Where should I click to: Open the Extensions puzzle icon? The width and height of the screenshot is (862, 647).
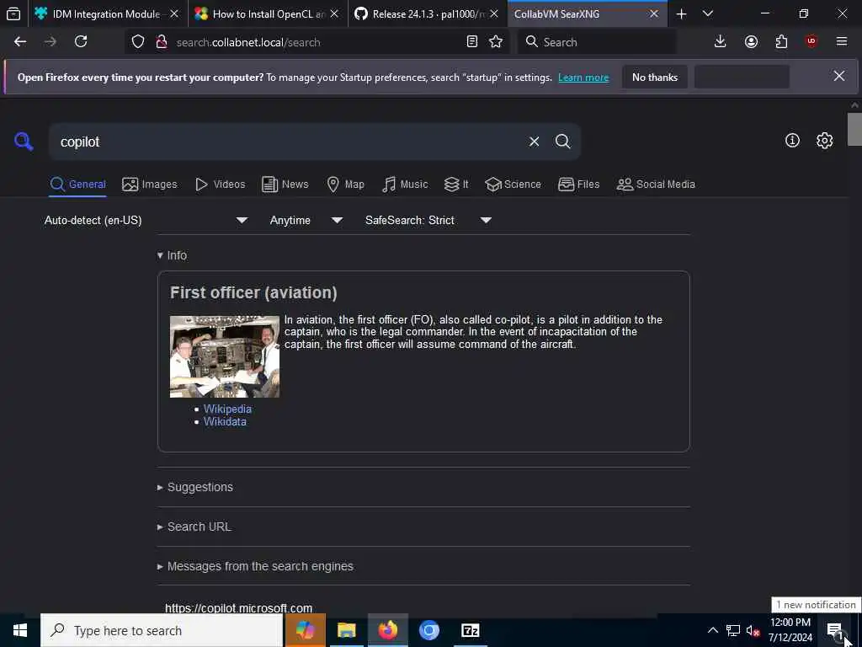click(x=781, y=42)
